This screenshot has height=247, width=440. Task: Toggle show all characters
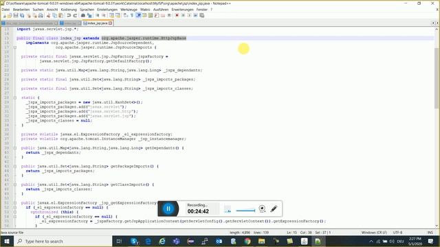point(131,15)
